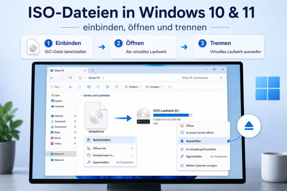Expand the Komprimieren in... submenu arrow
This screenshot has width=287, height=191.
132,155
